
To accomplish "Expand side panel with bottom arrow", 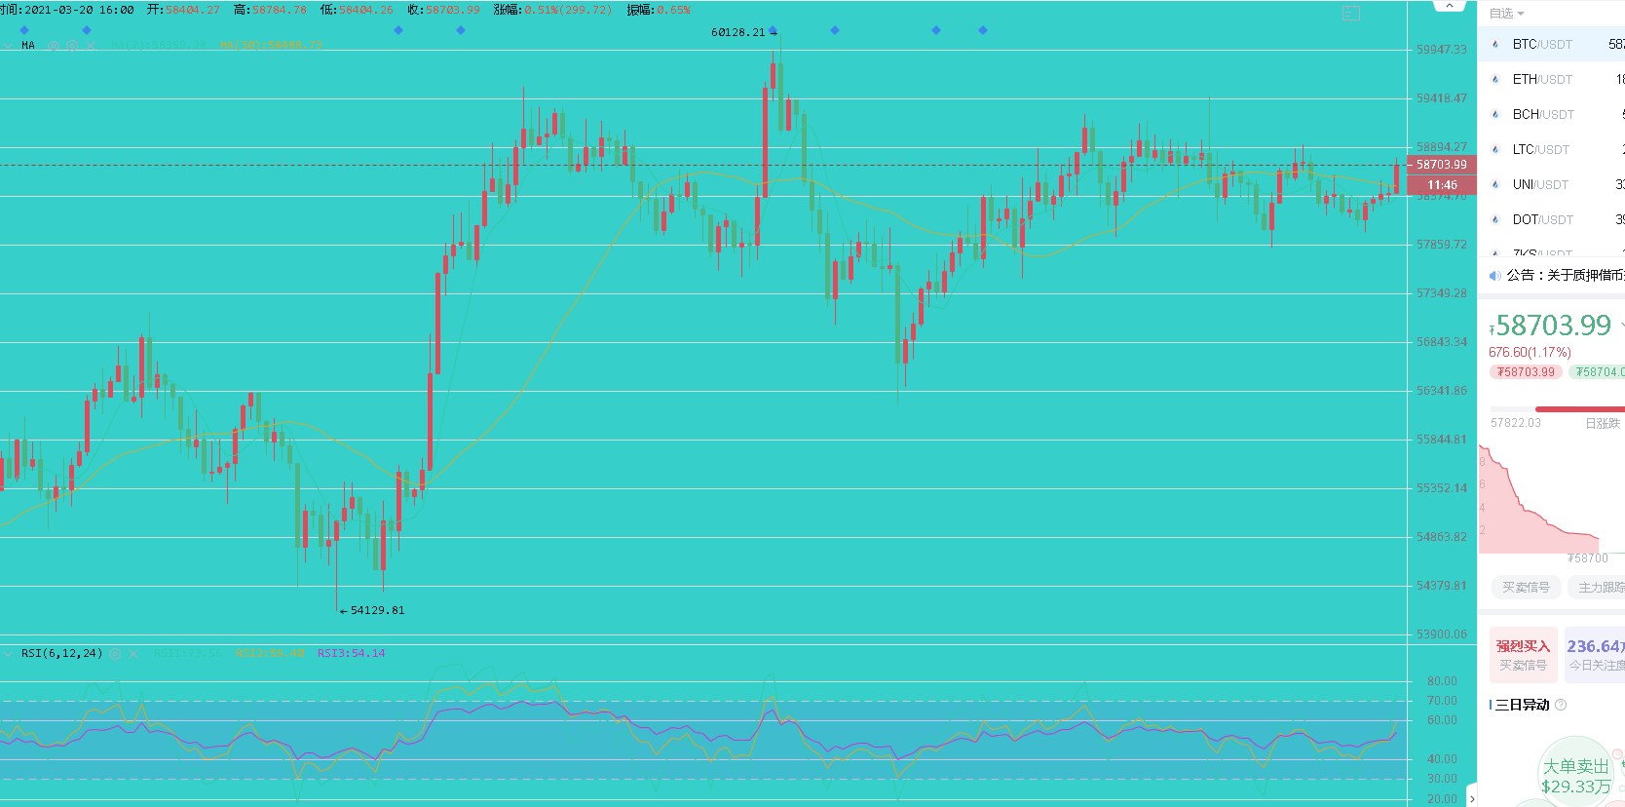I will [x=1472, y=799].
